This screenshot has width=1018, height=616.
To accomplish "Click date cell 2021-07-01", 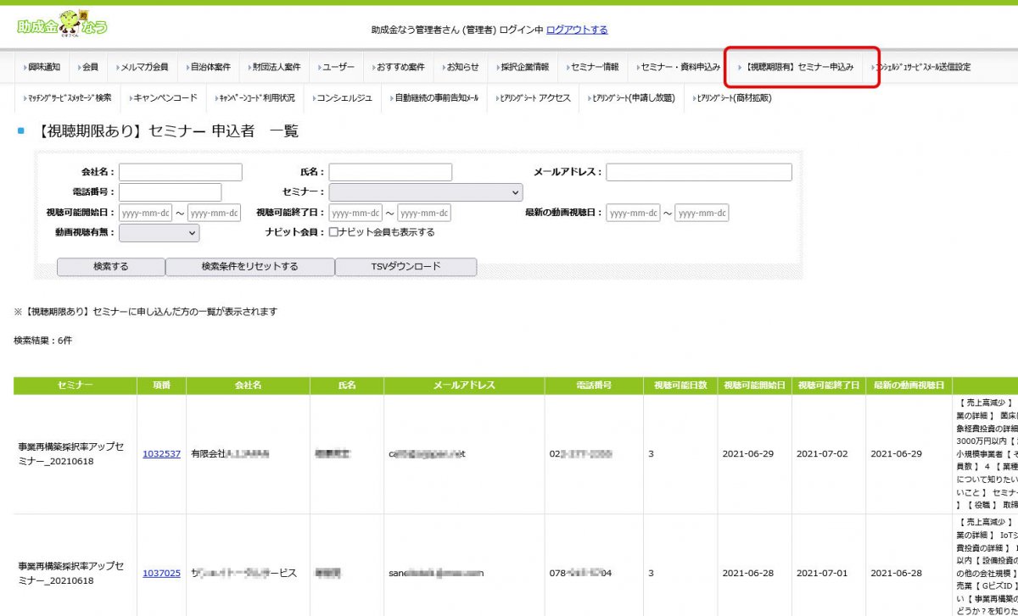I will pos(824,573).
